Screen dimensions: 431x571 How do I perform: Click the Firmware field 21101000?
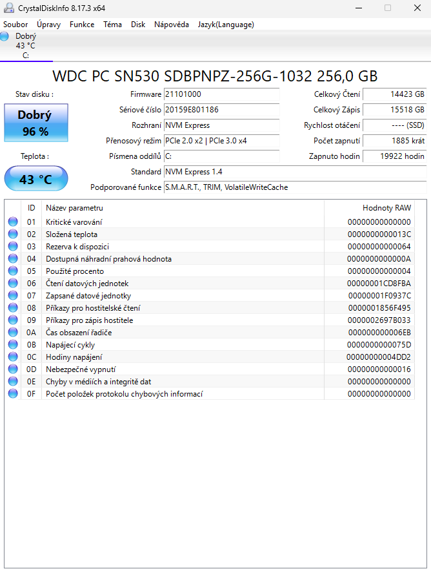221,94
